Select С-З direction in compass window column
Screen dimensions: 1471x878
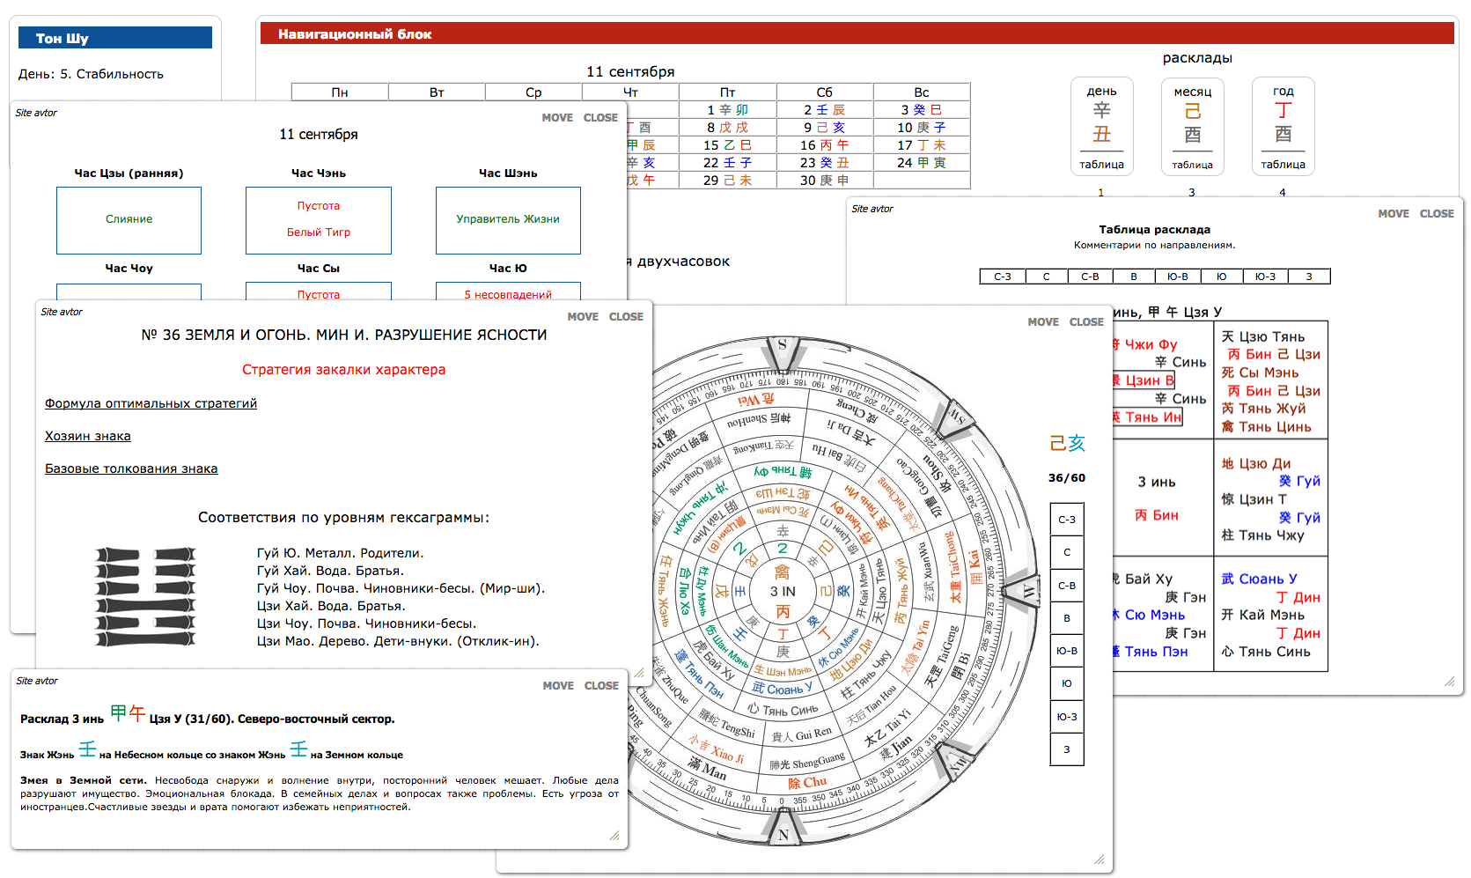1067,520
